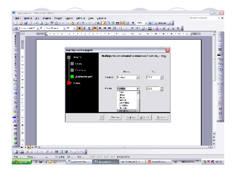The height and width of the screenshot is (177, 236).
Task: Toggle italic formatting with the К button
Action: click(84, 28)
